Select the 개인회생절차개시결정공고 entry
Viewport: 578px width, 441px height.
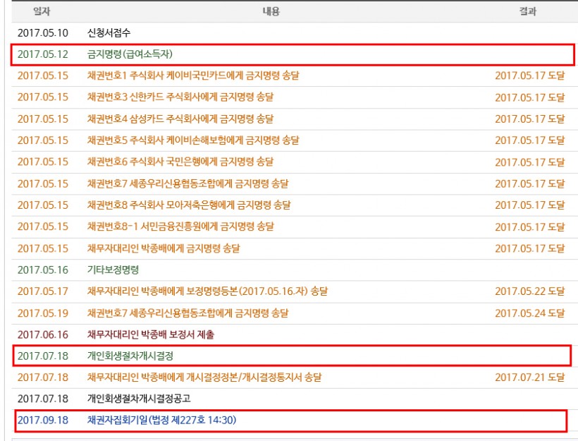[139, 399]
